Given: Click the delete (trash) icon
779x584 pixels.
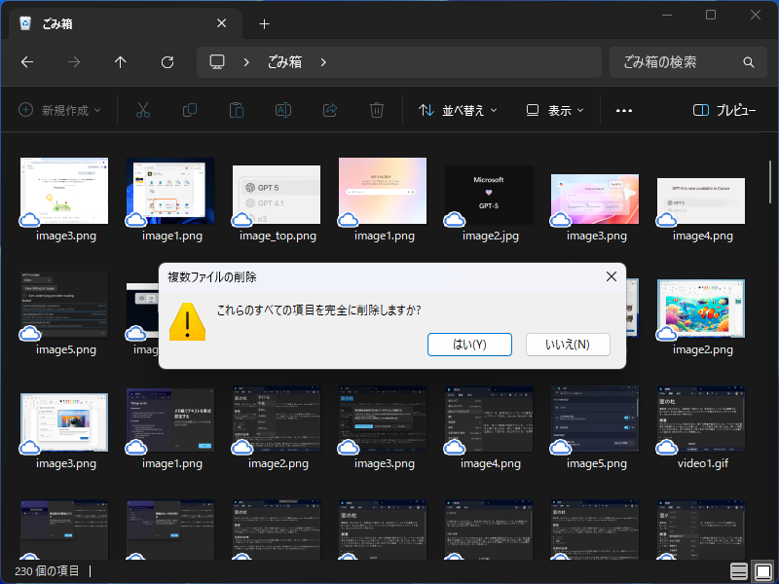Looking at the screenshot, I should coord(377,110).
